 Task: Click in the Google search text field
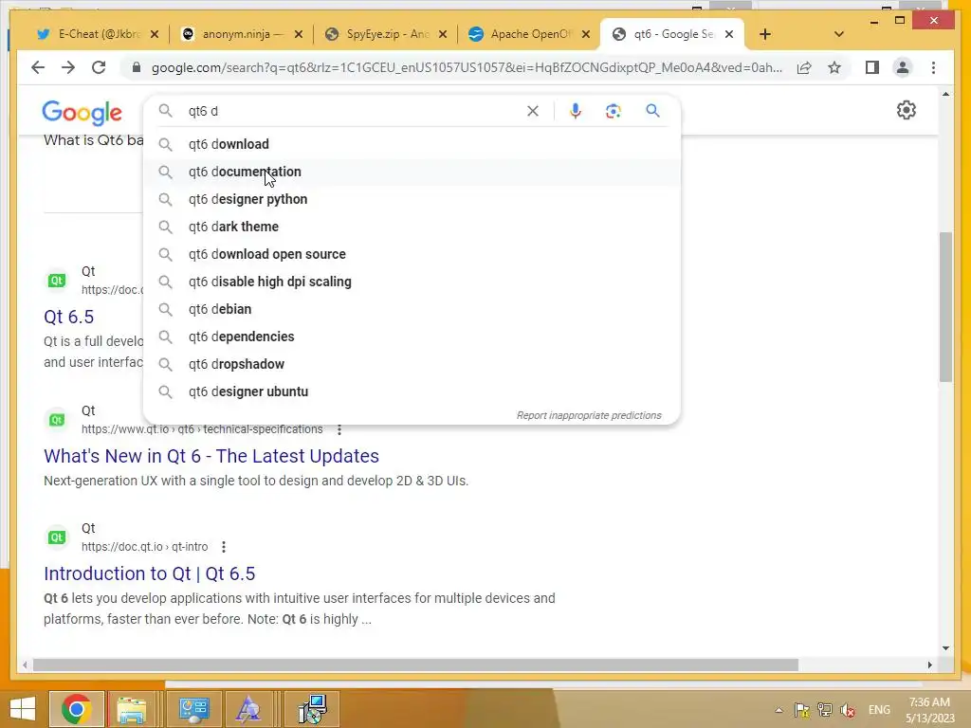pos(353,111)
